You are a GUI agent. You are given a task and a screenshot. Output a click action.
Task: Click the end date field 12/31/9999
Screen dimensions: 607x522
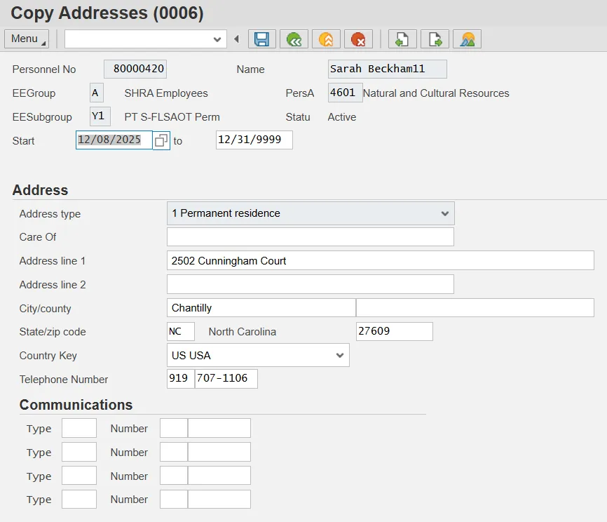pyautogui.click(x=254, y=140)
